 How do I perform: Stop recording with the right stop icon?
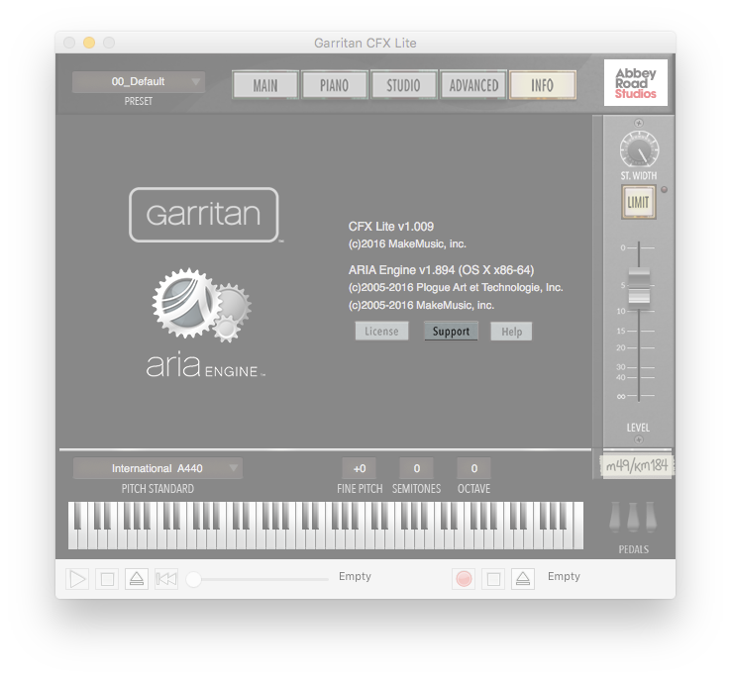coord(493,579)
